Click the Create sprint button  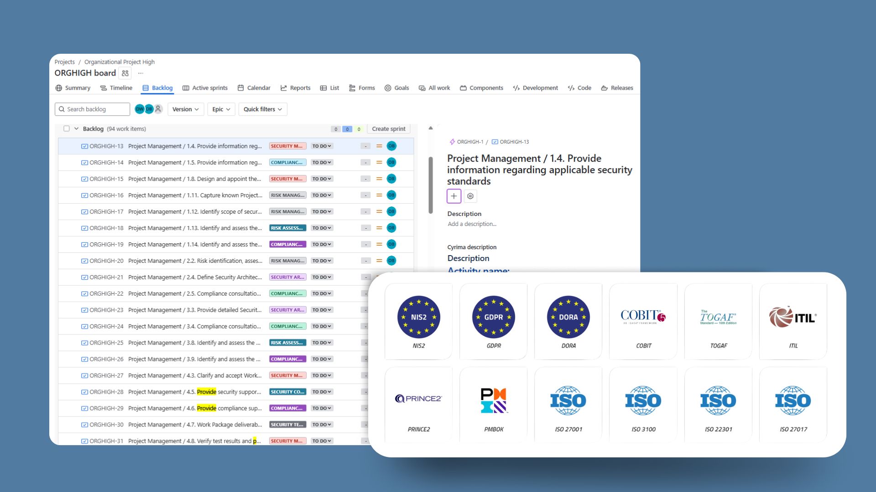coord(388,129)
